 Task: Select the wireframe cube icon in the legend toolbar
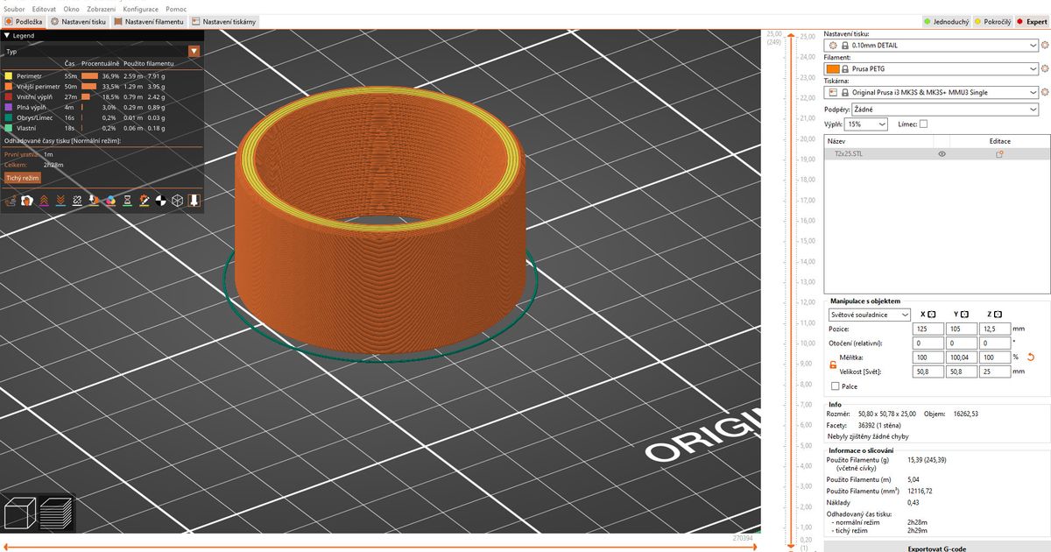177,201
